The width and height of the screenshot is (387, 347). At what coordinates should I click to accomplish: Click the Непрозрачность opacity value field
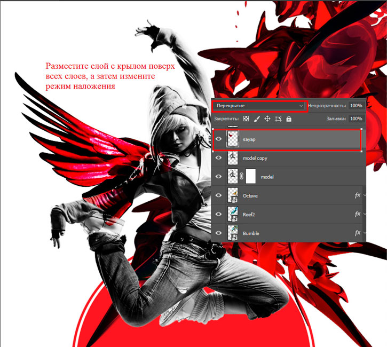356,106
